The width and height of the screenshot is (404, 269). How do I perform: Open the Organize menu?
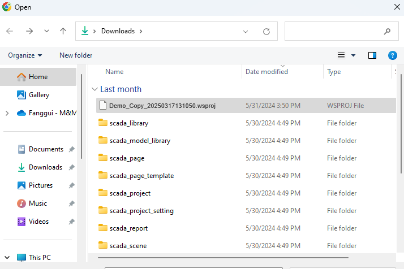(x=25, y=55)
